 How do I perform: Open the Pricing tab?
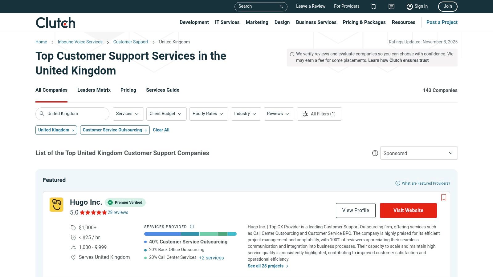click(x=128, y=90)
